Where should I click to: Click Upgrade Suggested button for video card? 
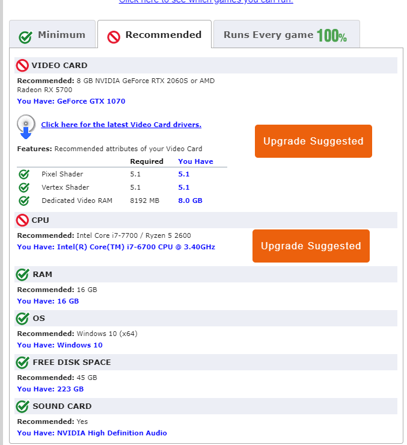313,141
